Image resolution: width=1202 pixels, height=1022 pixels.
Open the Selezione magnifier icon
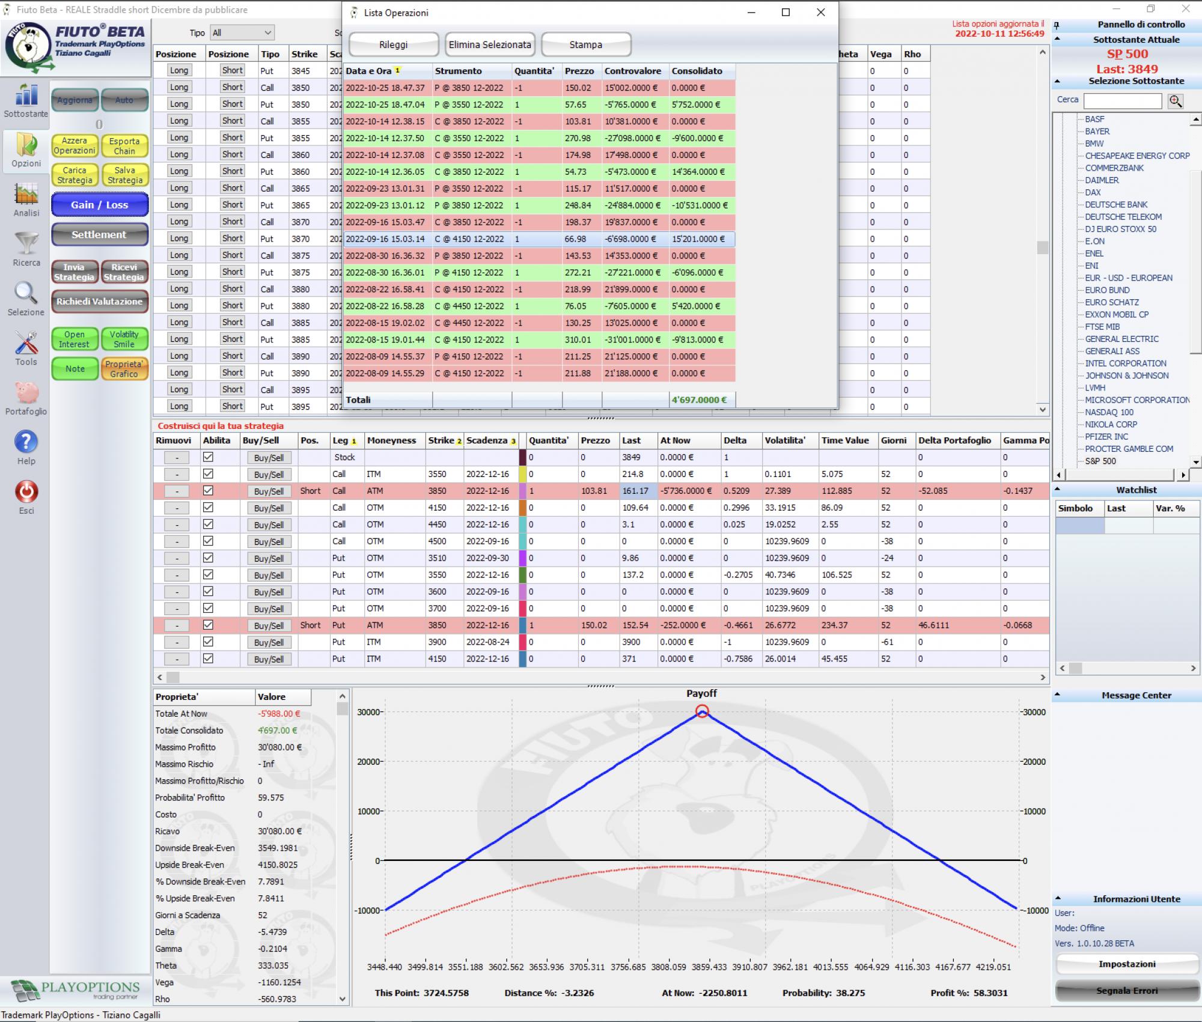(x=26, y=293)
